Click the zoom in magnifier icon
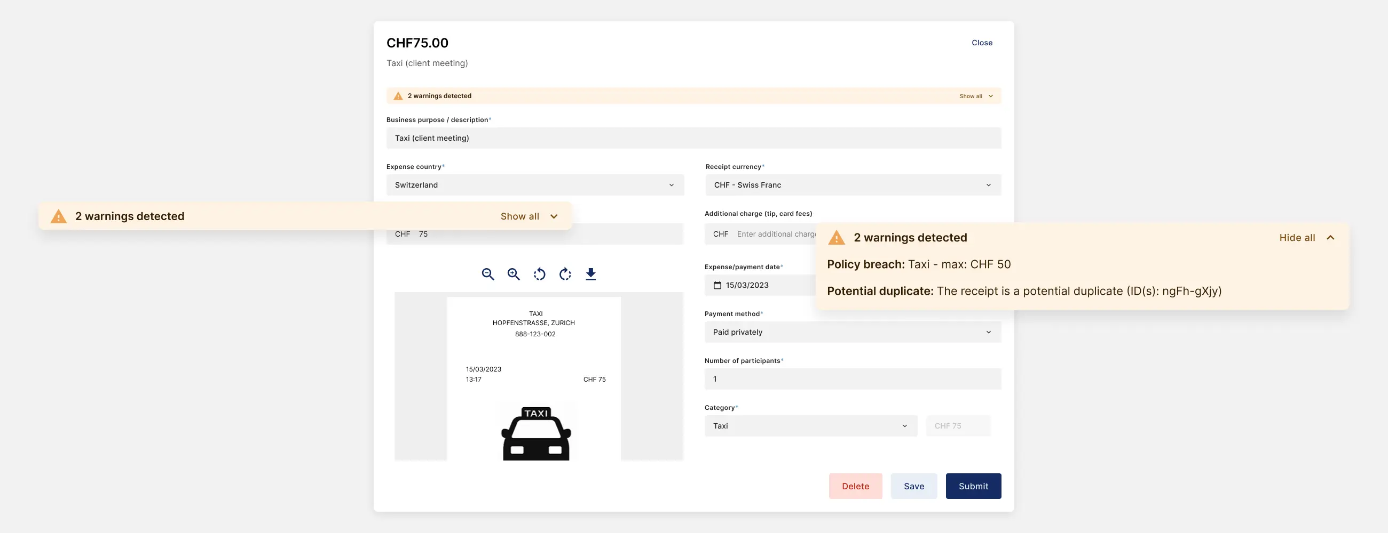 (514, 274)
